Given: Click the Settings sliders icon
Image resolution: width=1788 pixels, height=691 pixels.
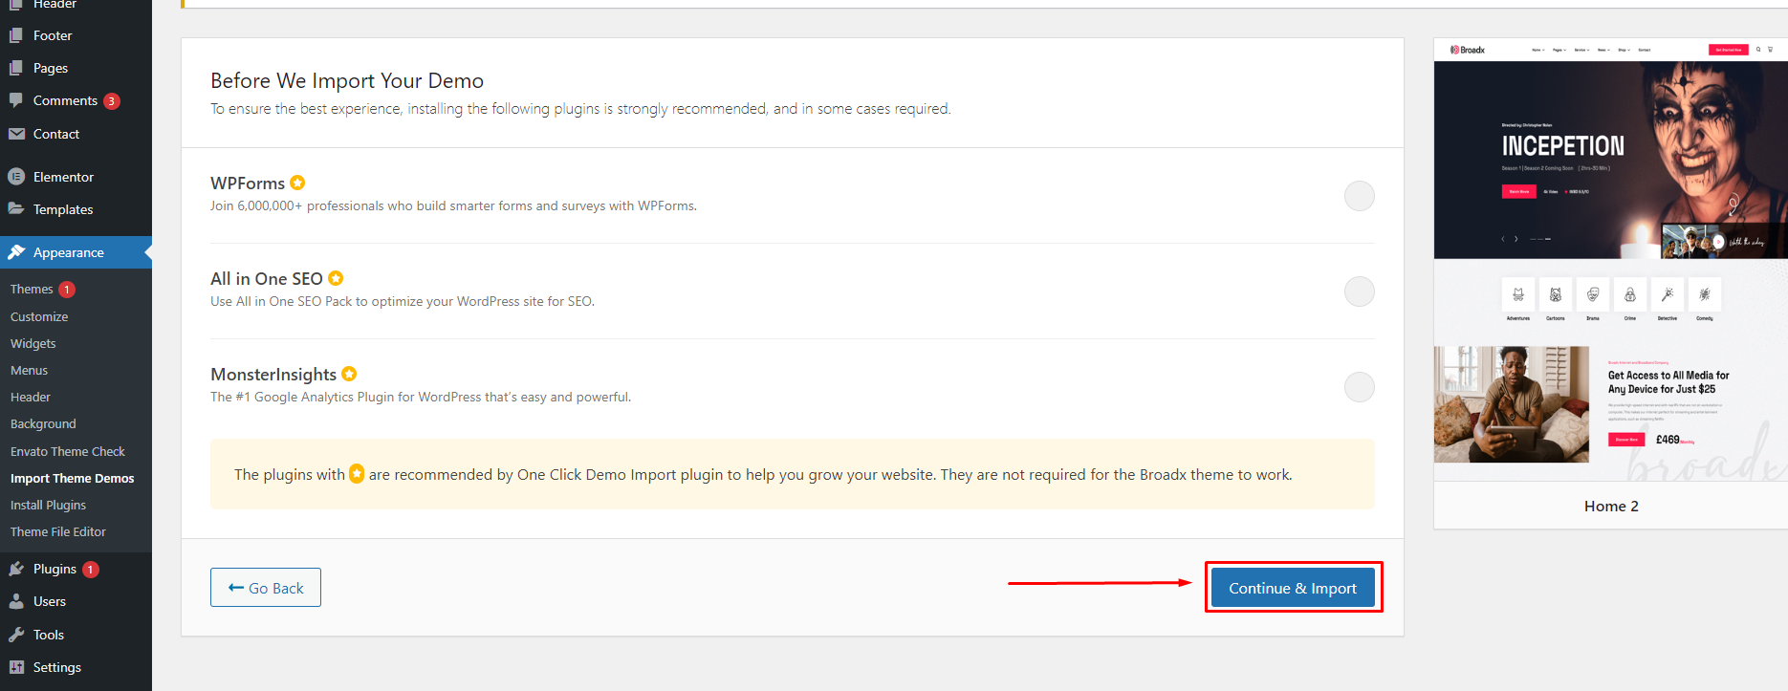Looking at the screenshot, I should 16,667.
